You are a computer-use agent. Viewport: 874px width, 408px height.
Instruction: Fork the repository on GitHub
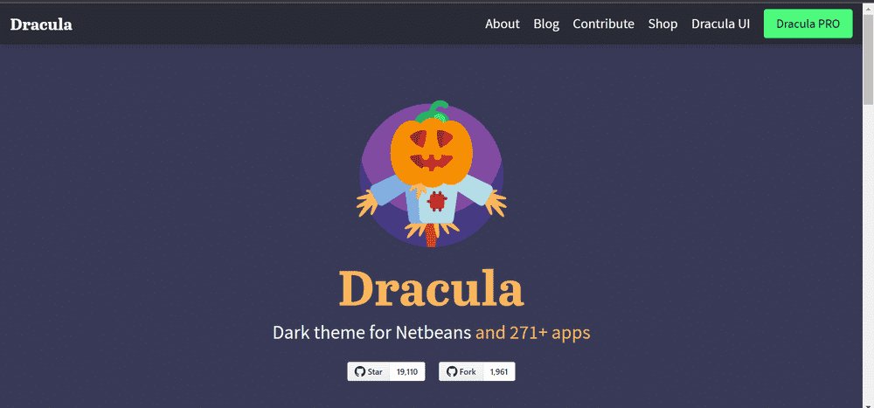point(461,372)
